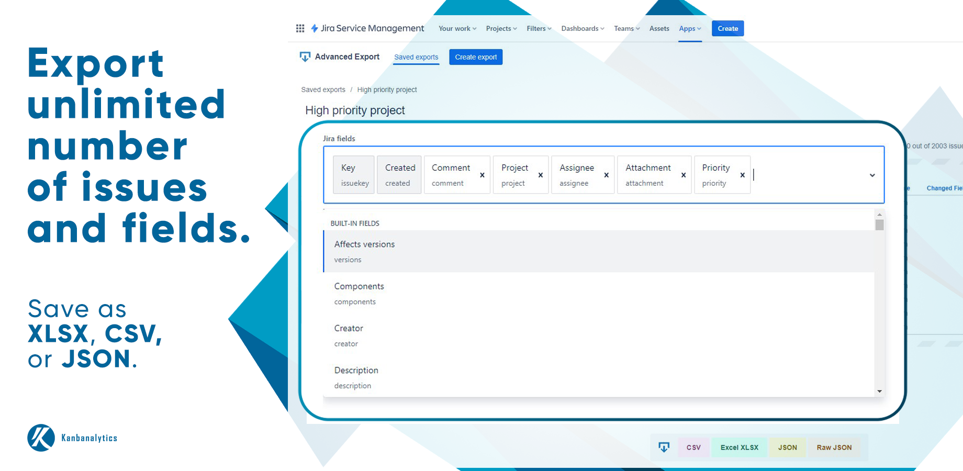The width and height of the screenshot is (963, 471).
Task: Follow the Saved exports breadcrumb link
Action: 323,89
